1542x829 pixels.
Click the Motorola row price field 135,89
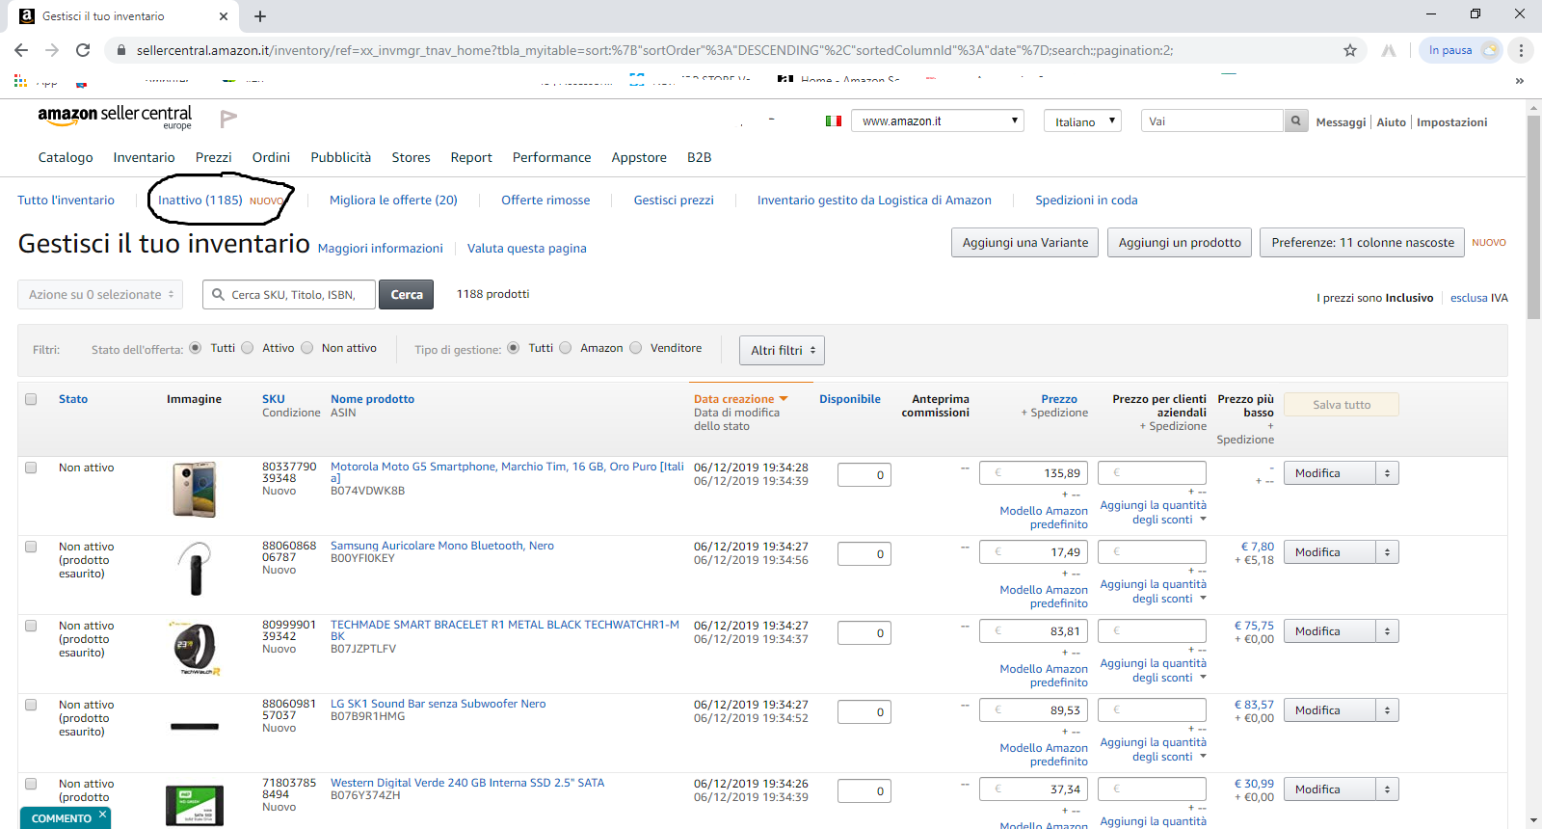point(1034,473)
